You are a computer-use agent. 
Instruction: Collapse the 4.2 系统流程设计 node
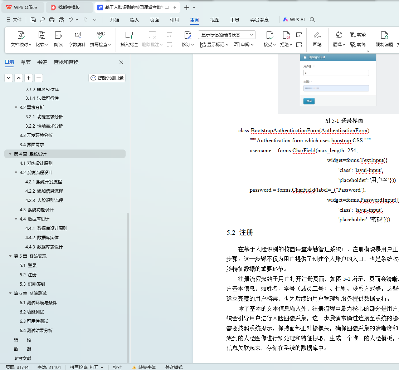coord(16,172)
